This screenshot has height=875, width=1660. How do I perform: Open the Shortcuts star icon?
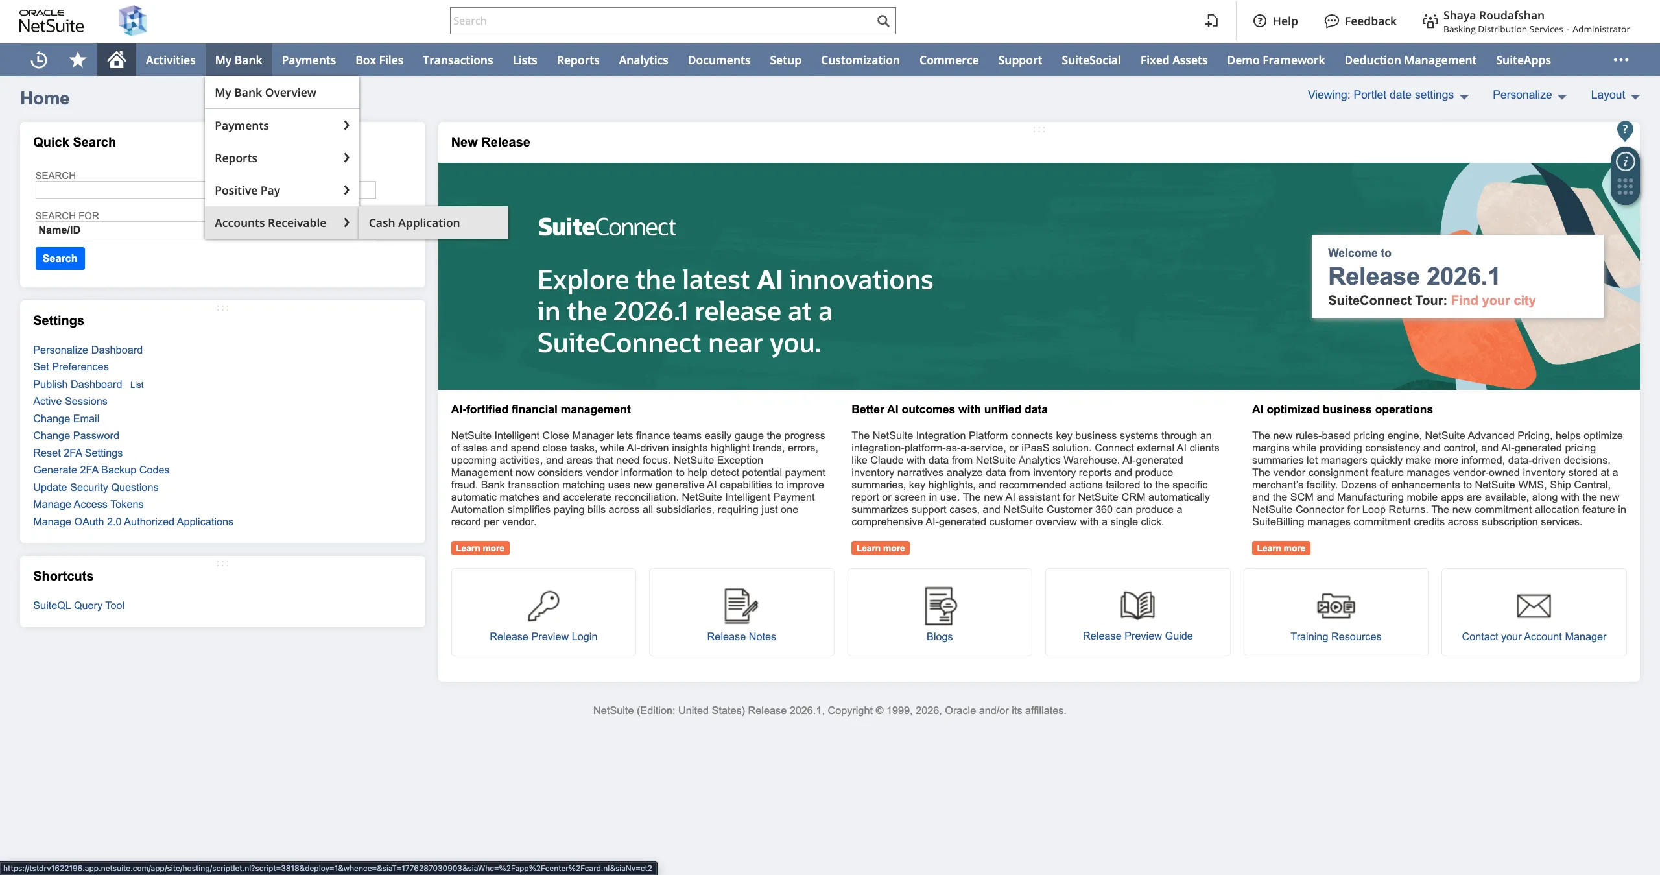(x=78, y=60)
